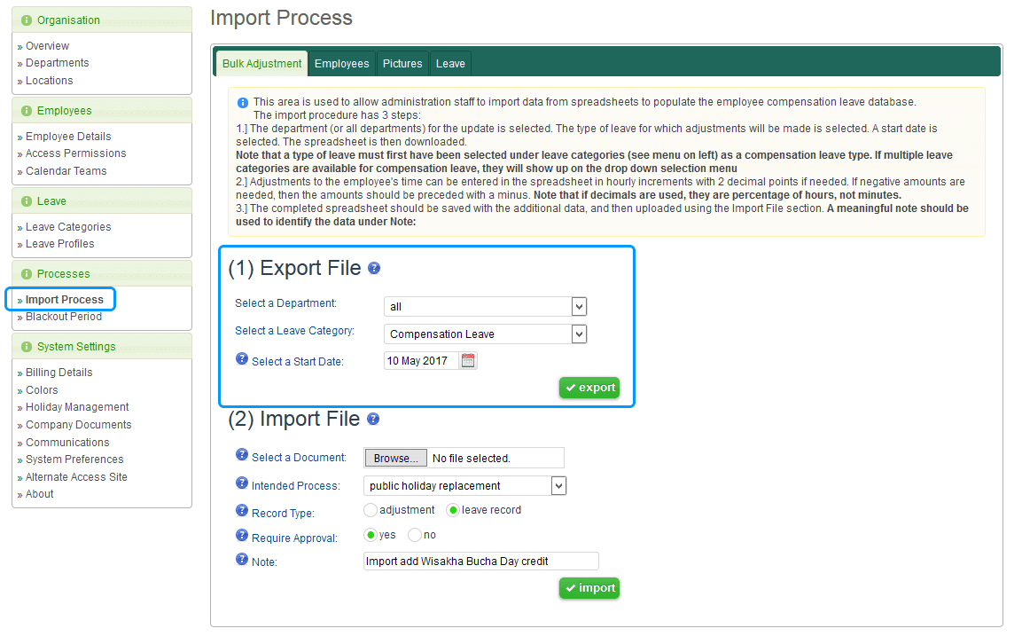Click the help icon next to Intended Process
This screenshot has height=644, width=1022.
pyautogui.click(x=242, y=483)
